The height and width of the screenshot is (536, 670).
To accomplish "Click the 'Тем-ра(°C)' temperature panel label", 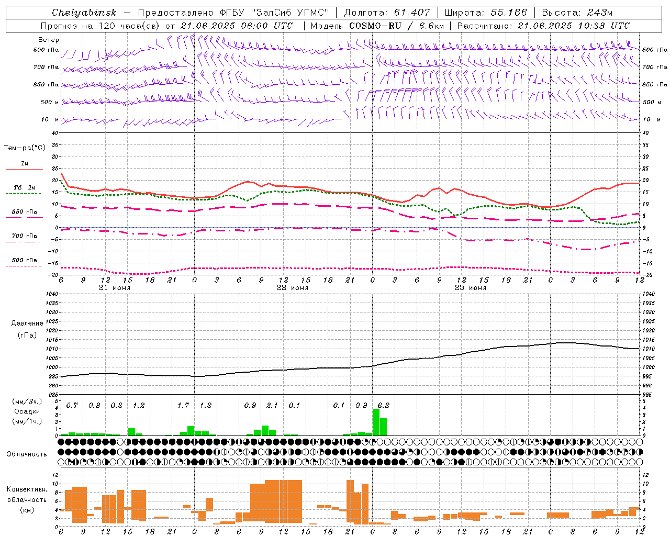I will [25, 148].
